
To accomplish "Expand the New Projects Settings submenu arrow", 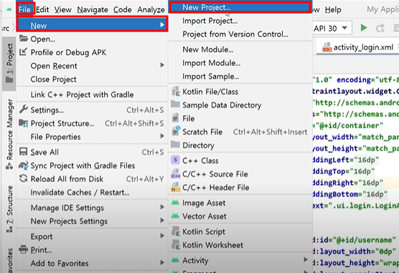I will point(162,221).
